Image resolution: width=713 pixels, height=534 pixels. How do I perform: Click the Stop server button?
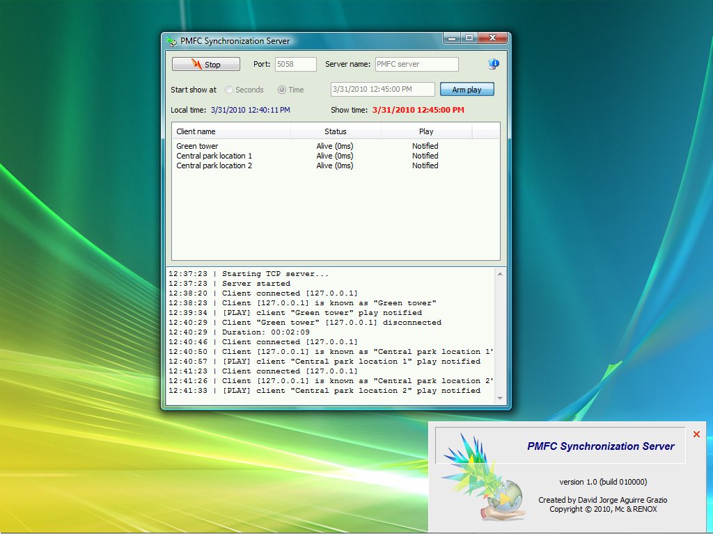click(x=206, y=64)
